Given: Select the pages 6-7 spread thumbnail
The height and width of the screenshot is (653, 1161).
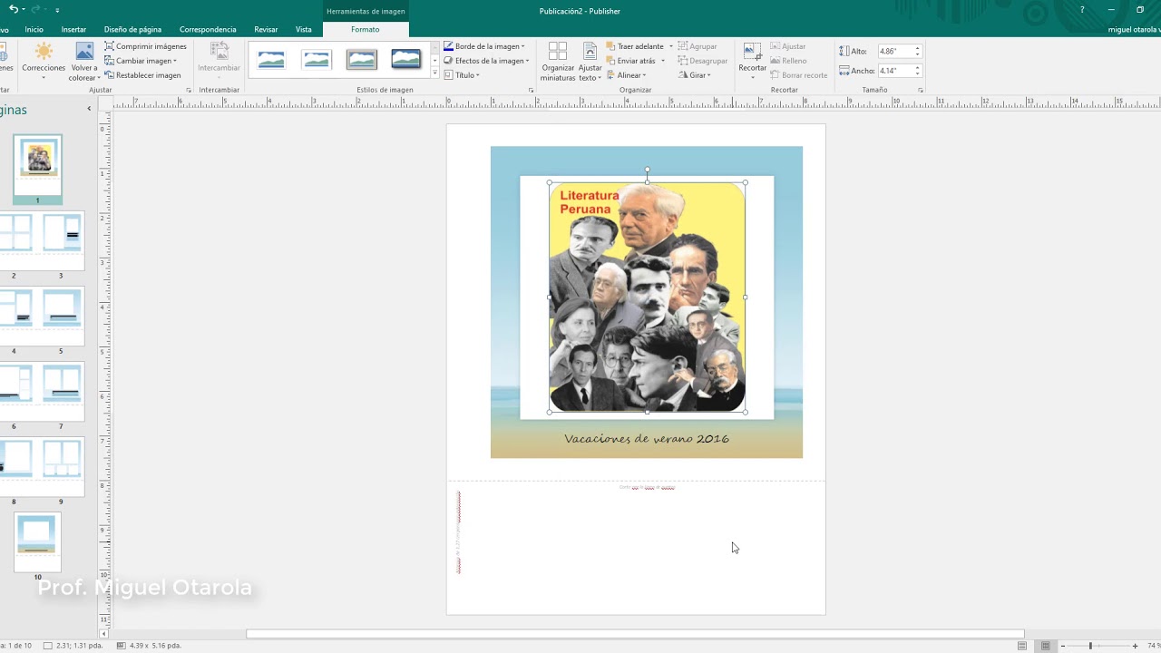Looking at the screenshot, I should click(42, 392).
